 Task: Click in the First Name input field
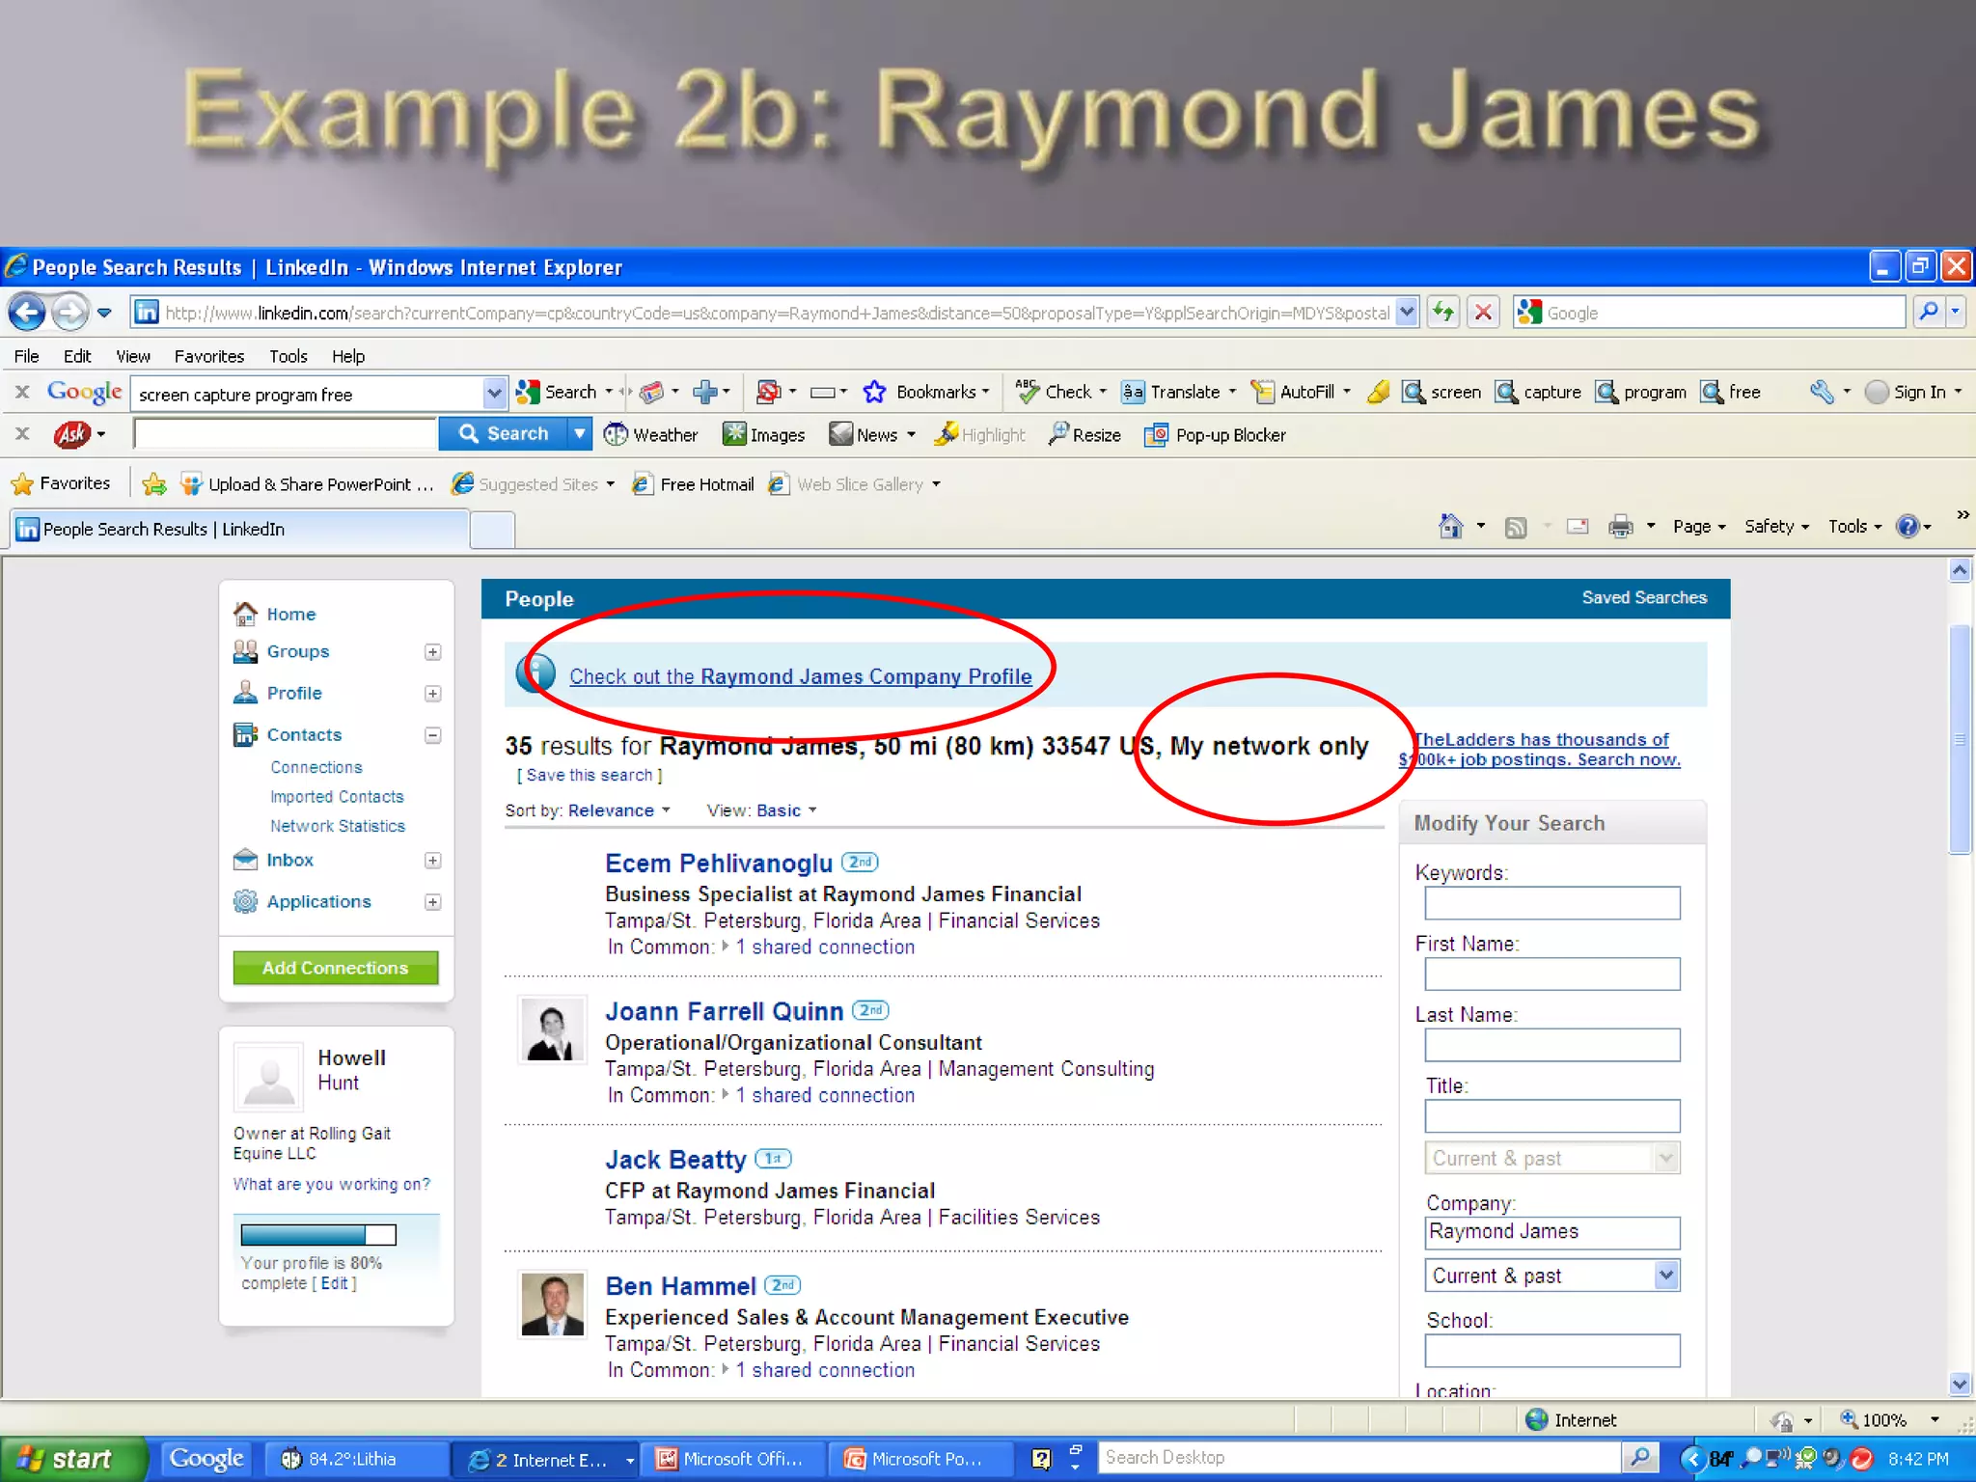[x=1552, y=974]
